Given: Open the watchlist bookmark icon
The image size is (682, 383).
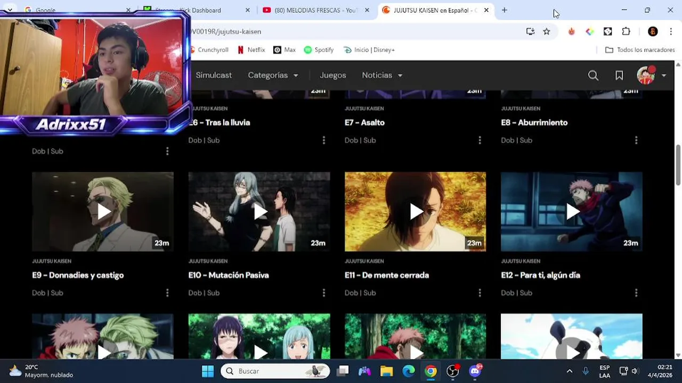Looking at the screenshot, I should point(619,76).
